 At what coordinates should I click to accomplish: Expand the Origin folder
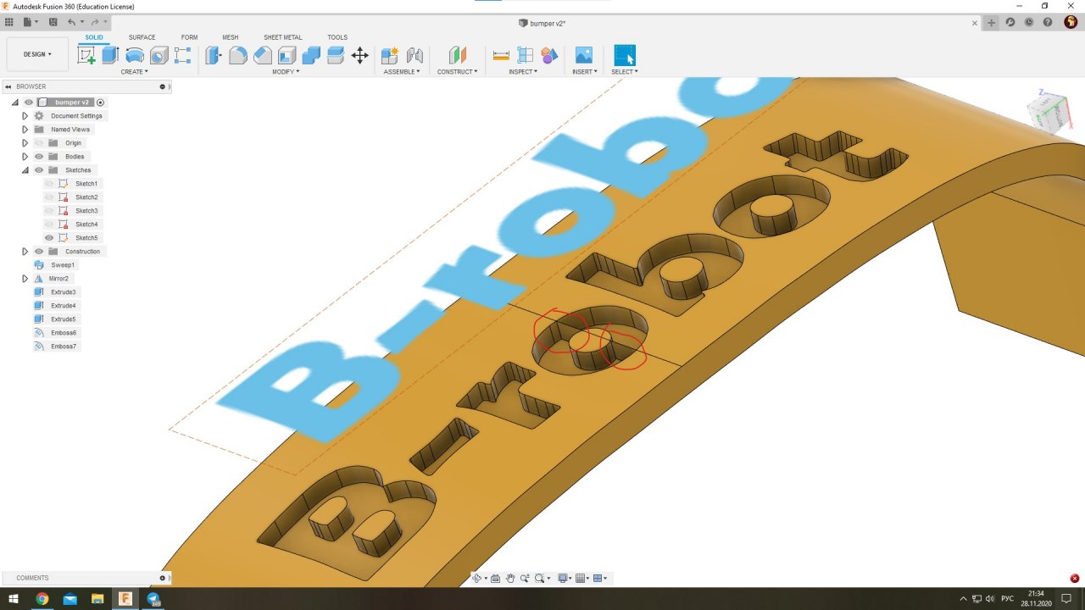[x=25, y=143]
